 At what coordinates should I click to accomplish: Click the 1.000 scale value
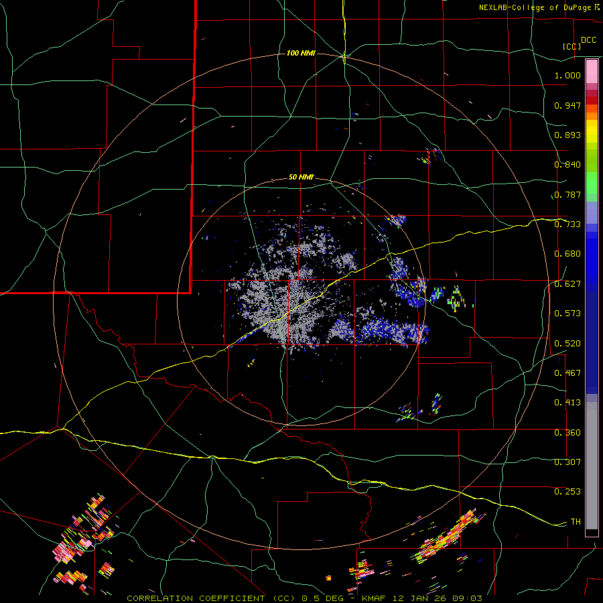(567, 75)
